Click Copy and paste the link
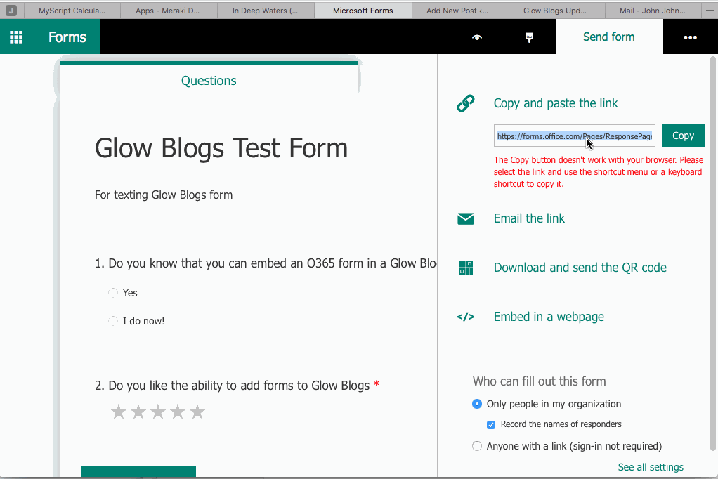The image size is (718, 479). 556,103
